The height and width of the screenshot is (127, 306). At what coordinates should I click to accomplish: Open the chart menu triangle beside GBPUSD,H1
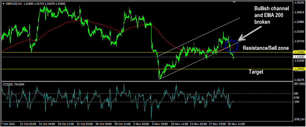point(3,4)
